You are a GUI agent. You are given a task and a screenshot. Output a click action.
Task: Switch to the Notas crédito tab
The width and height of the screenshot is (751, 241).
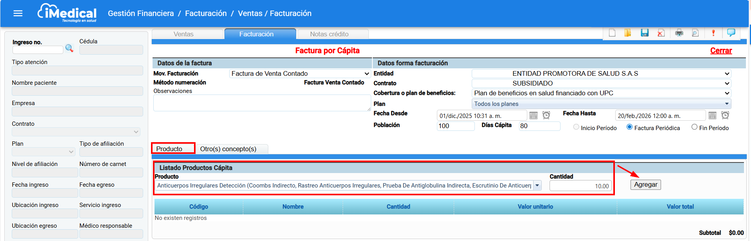[x=329, y=34]
